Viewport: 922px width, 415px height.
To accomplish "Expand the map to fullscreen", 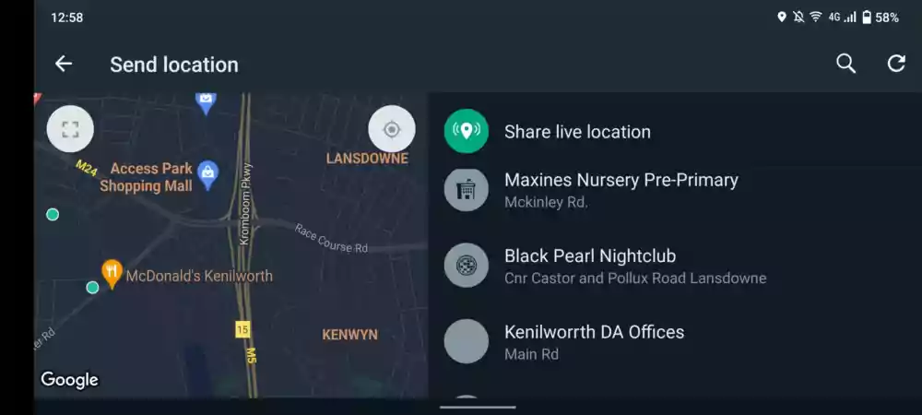I will point(70,129).
